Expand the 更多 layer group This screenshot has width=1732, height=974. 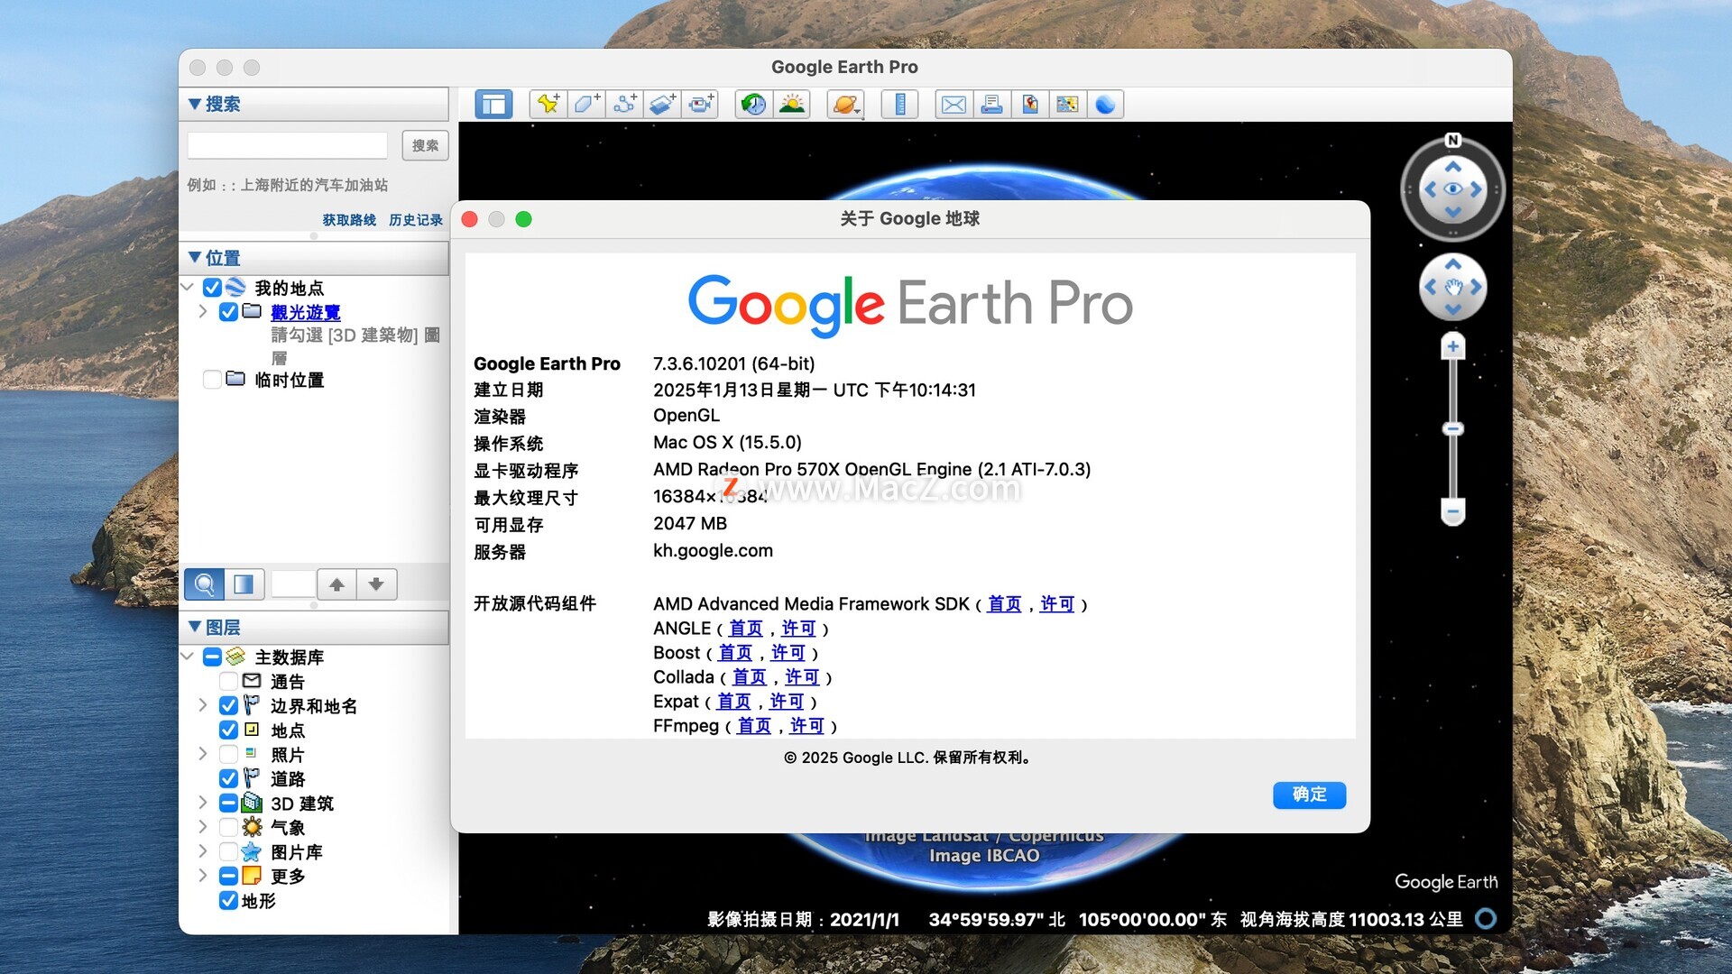(x=203, y=876)
